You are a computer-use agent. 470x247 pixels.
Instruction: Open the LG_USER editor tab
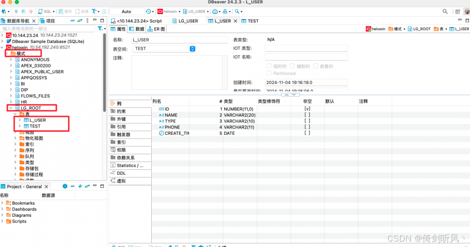(185, 21)
